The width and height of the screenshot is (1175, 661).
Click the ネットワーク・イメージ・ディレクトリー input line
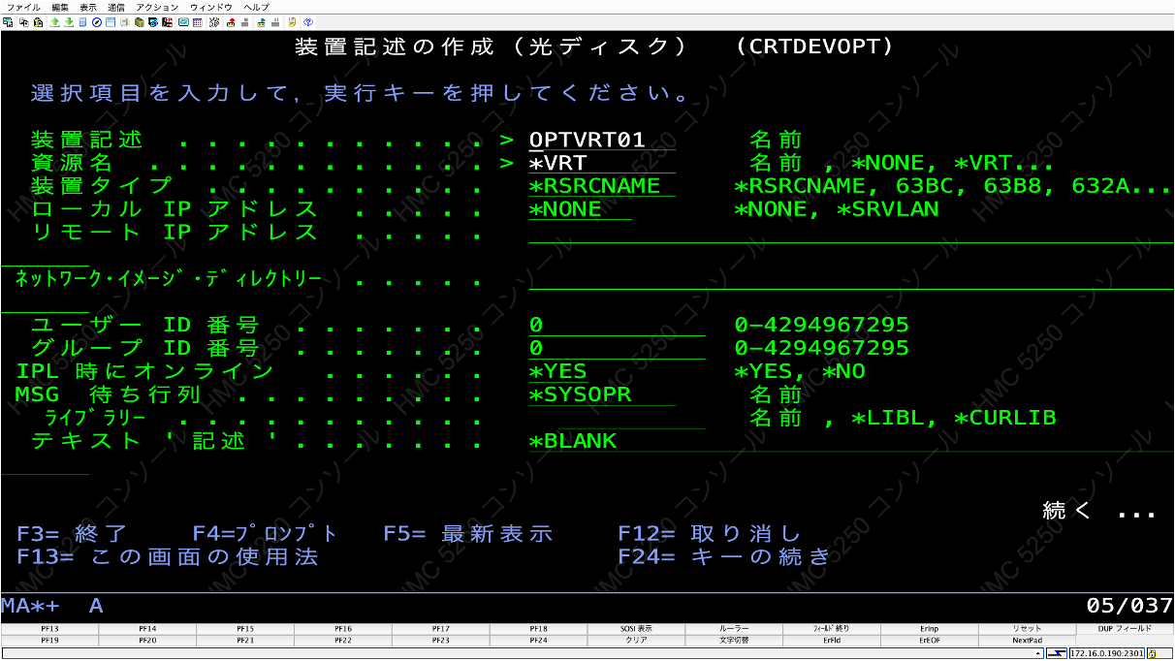[x=851, y=279]
